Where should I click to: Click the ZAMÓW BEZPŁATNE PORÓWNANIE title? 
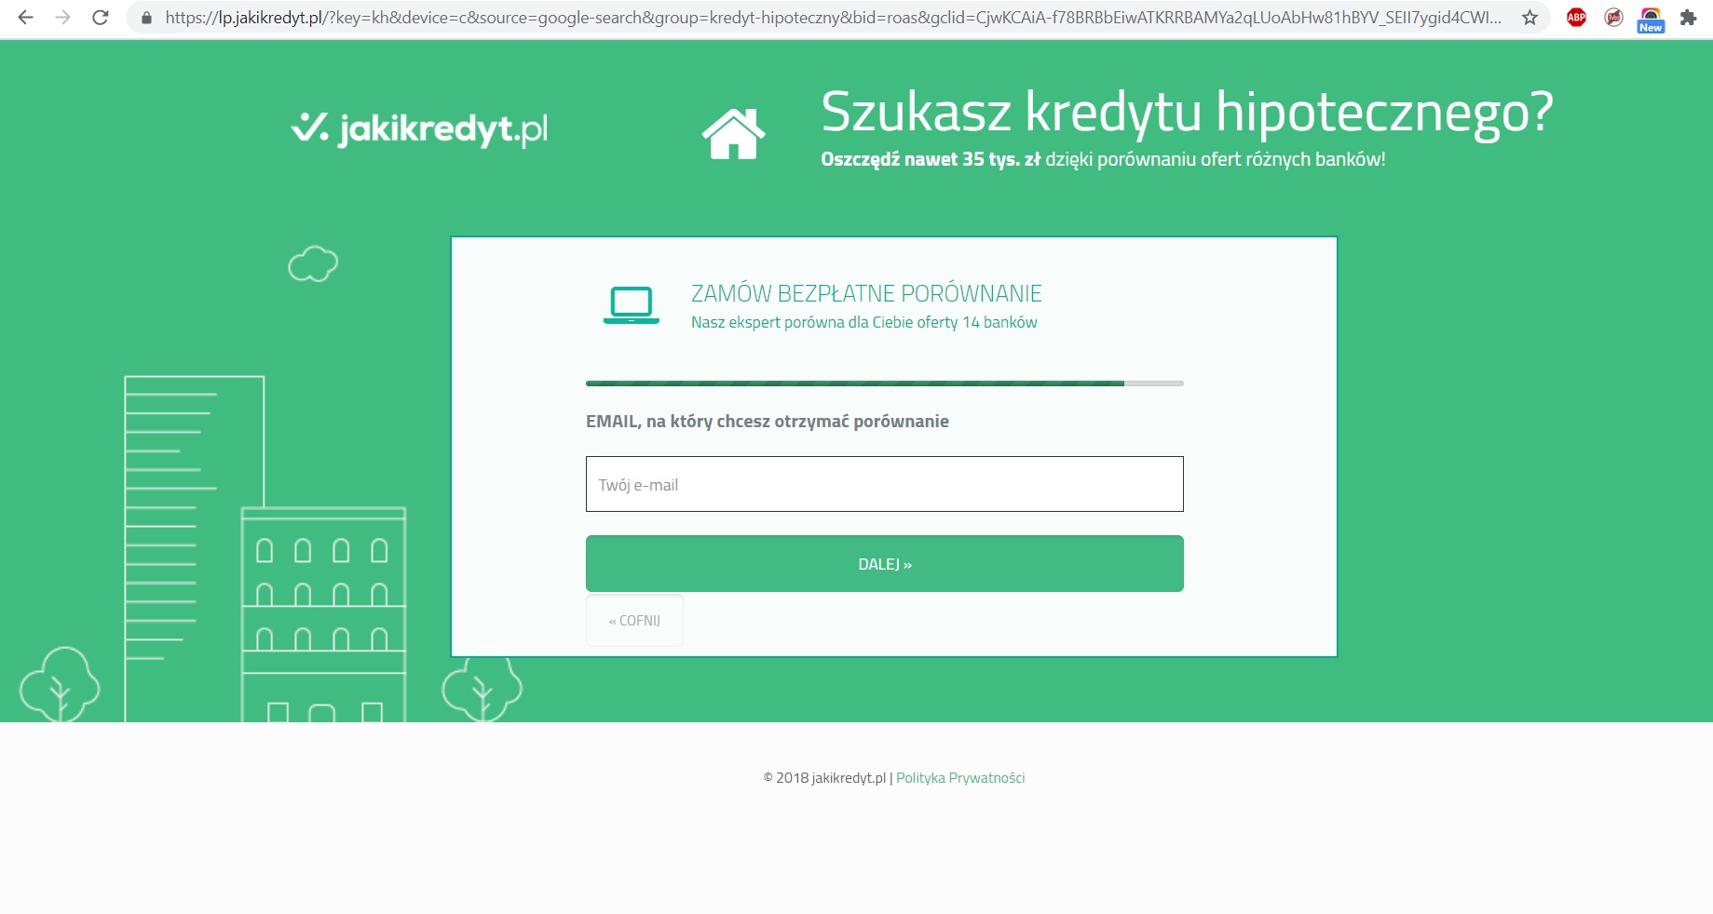pyautogui.click(x=866, y=293)
